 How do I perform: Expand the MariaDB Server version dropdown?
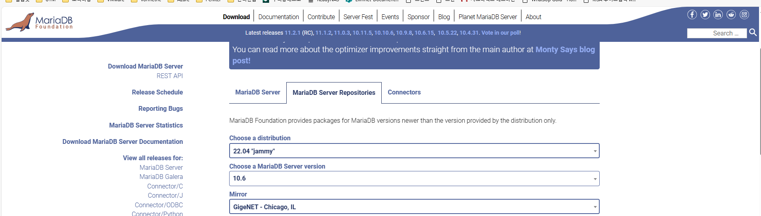(x=414, y=179)
